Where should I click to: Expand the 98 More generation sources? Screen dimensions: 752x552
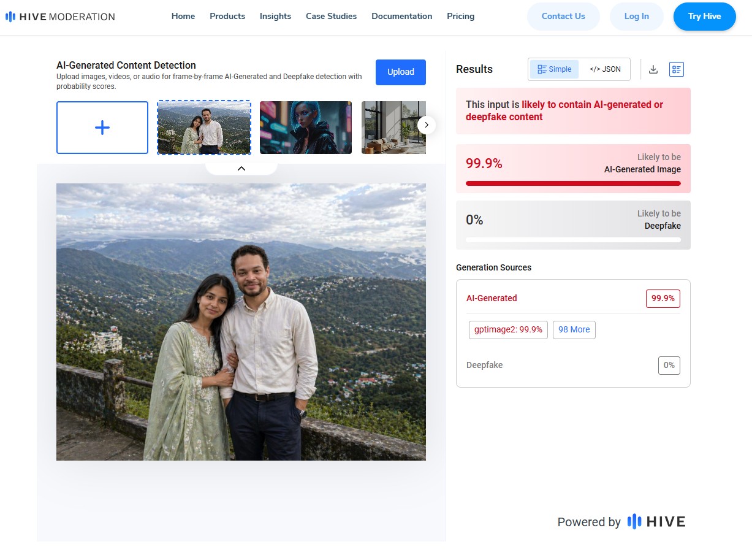click(x=574, y=329)
